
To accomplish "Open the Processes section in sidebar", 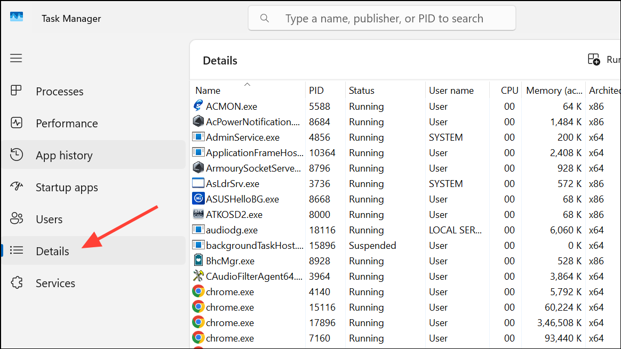I will (x=59, y=91).
